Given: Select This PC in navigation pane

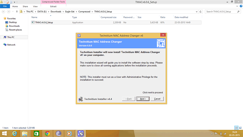Looking at the screenshot, I should pyautogui.click(x=11, y=37).
